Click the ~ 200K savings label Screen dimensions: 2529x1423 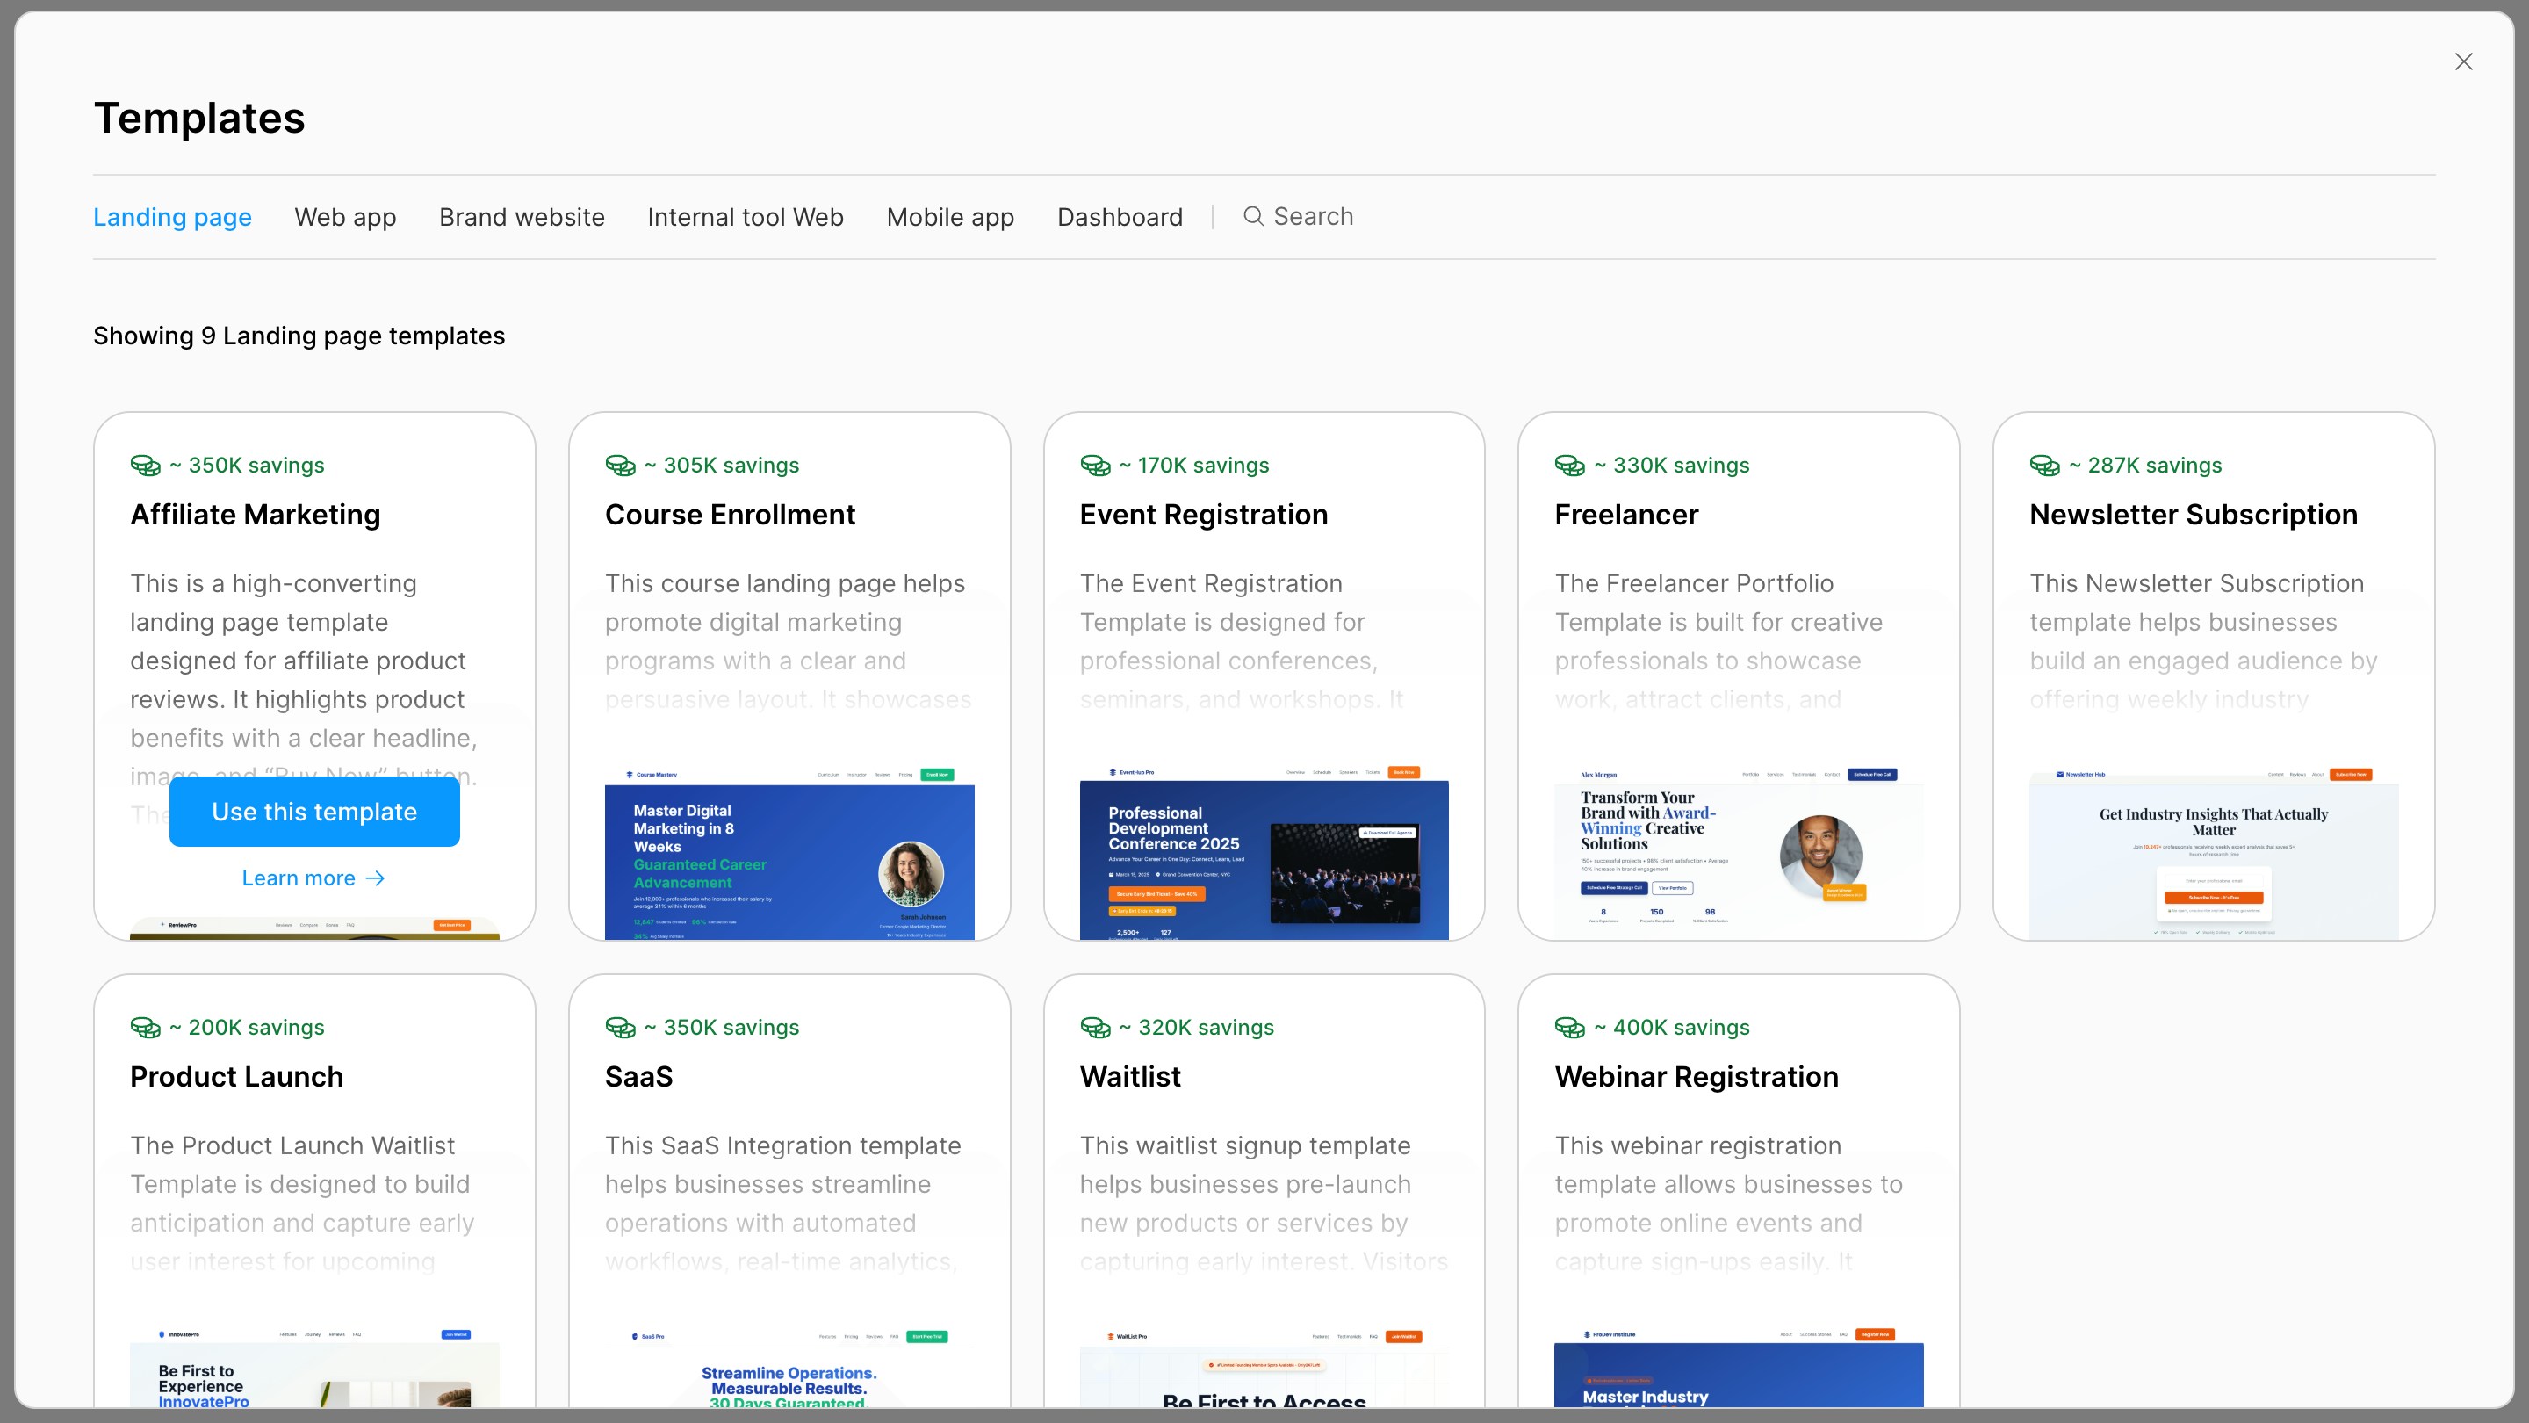[x=247, y=1027]
